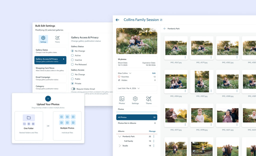
Task: Select the All Photos filter bar
Action: [x=136, y=117]
